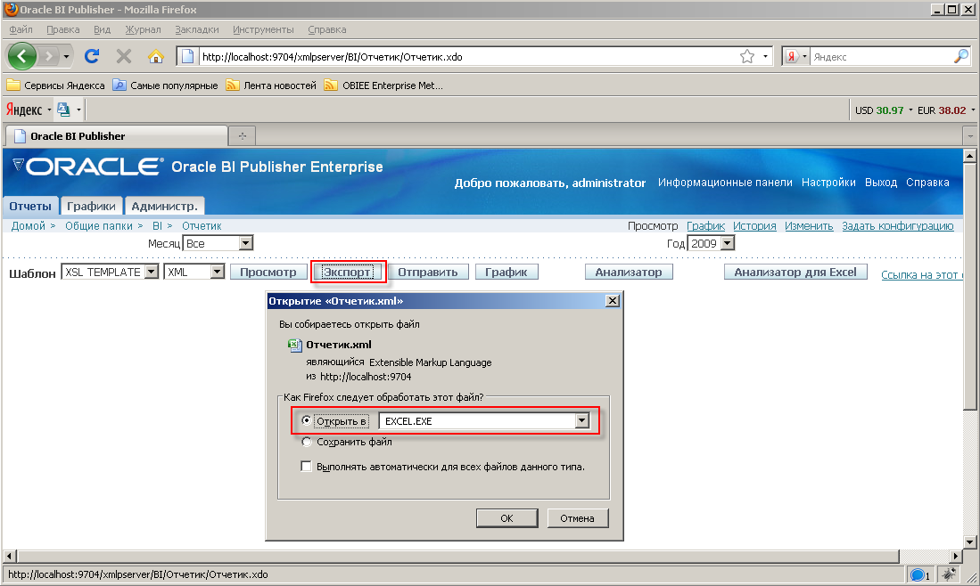Open the Самые популярные bookmark

(x=166, y=85)
